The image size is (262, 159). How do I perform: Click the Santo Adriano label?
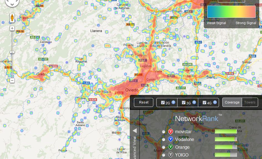80,124
